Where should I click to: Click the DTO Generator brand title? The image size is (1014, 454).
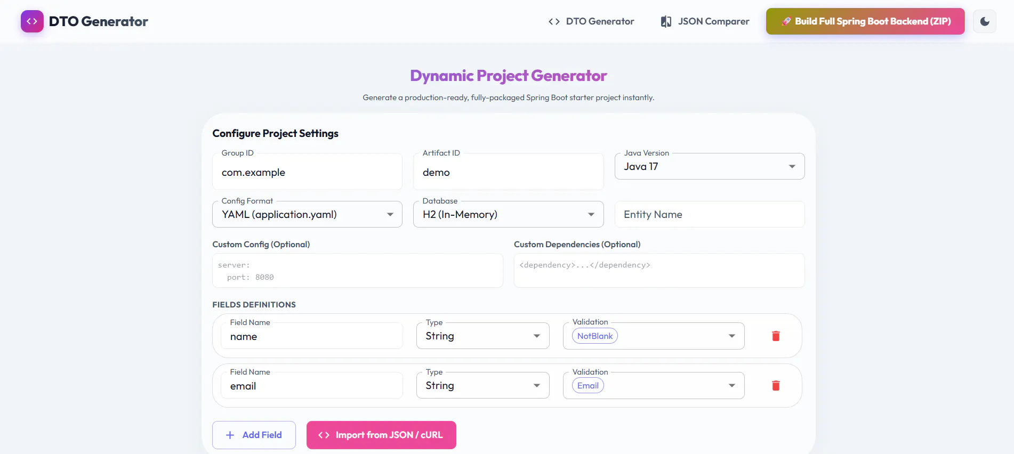coord(99,21)
